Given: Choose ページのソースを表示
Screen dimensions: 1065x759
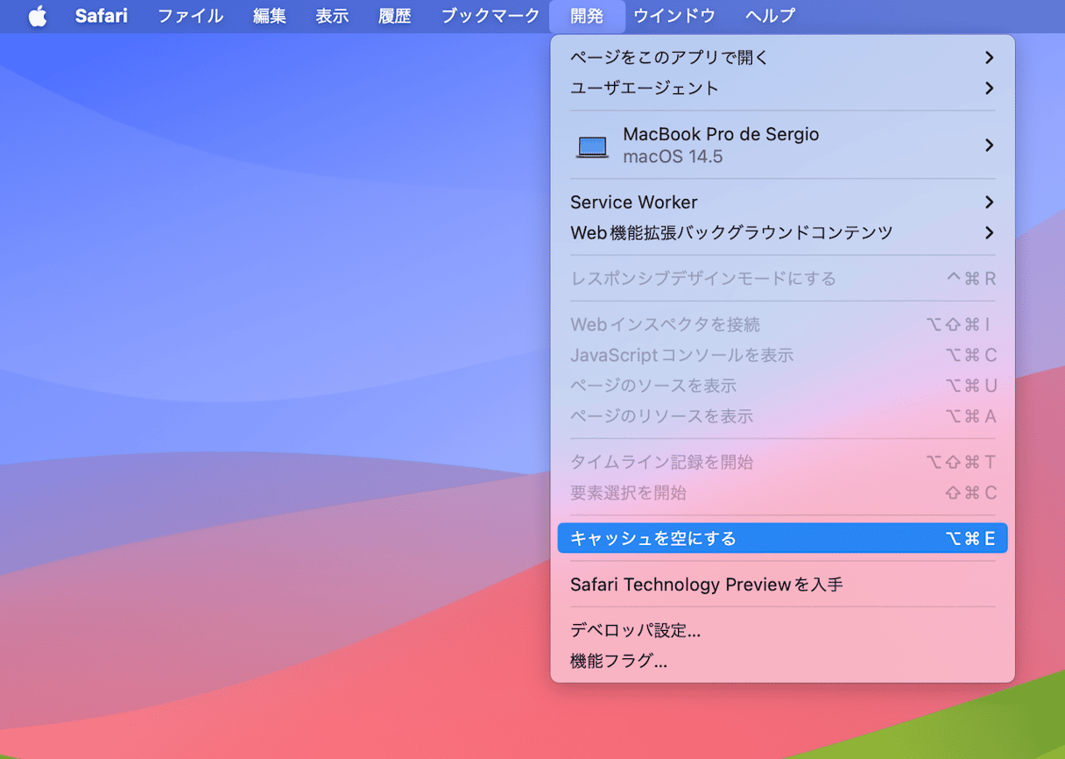Looking at the screenshot, I should pos(782,386).
